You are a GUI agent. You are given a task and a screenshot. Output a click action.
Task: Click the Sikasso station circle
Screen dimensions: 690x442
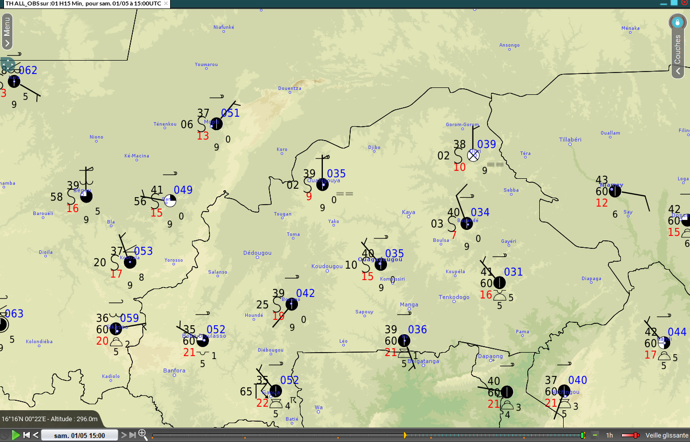(116, 329)
